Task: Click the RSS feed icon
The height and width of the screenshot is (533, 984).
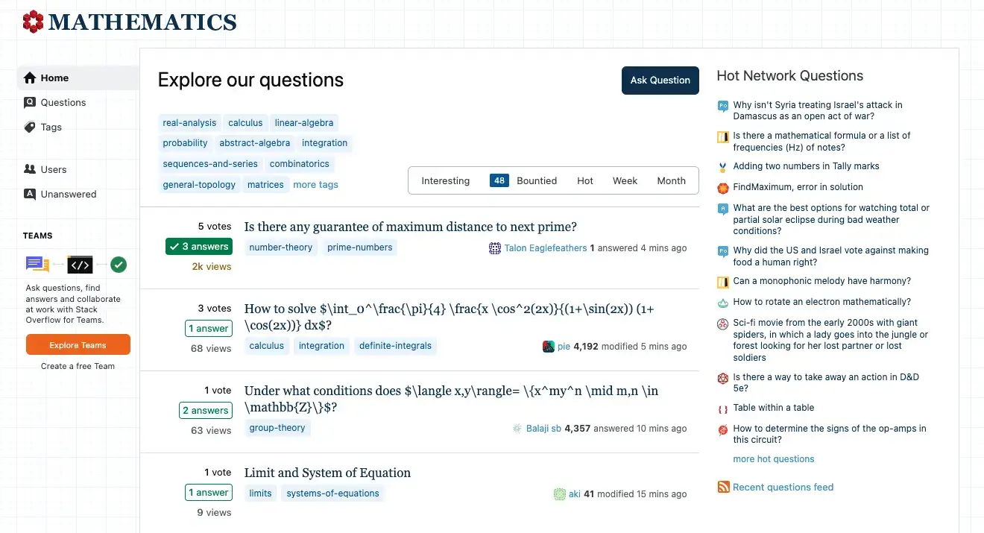Action: coord(723,488)
